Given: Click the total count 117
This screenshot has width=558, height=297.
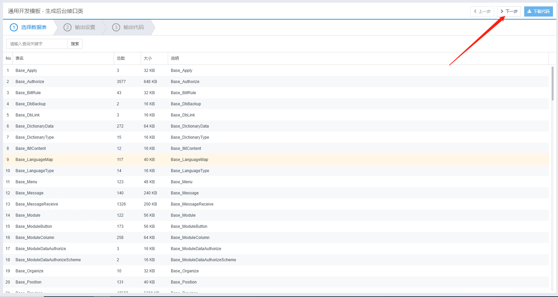Looking at the screenshot, I should coord(120,160).
